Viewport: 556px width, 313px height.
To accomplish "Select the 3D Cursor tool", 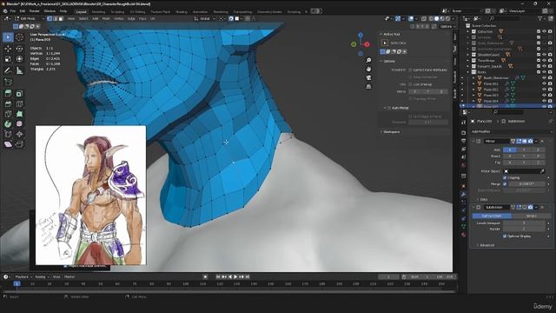I will (19, 37).
